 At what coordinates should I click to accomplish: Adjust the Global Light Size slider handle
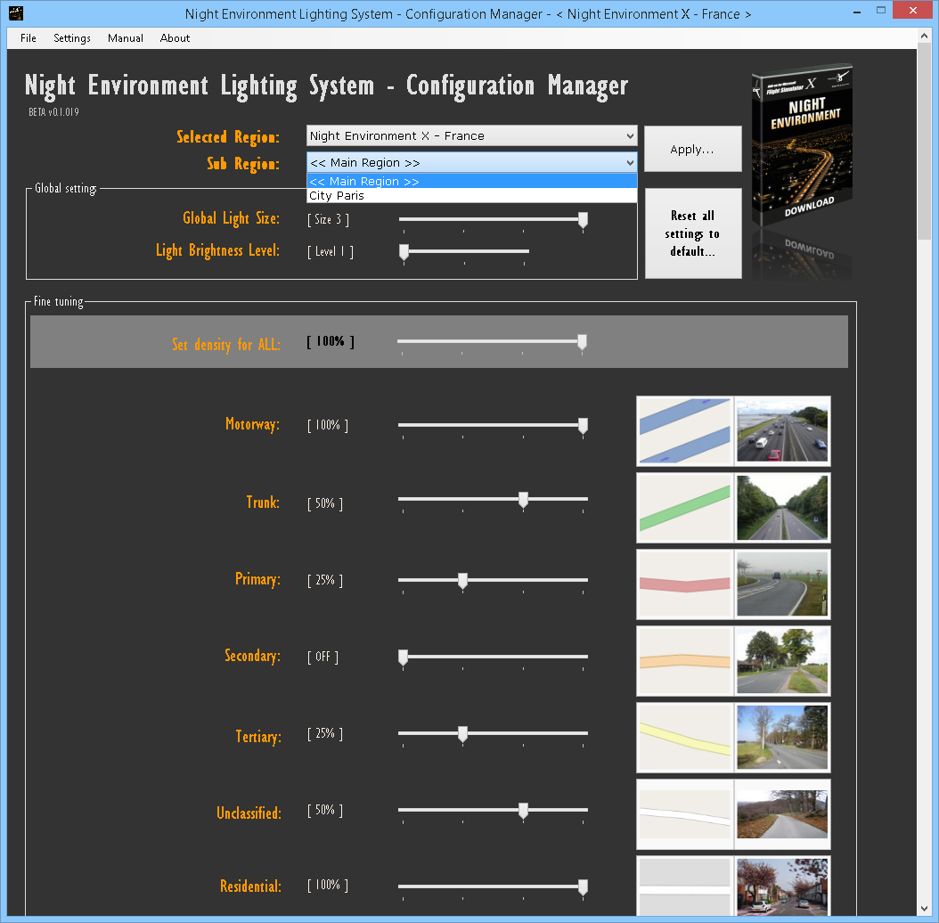tap(583, 221)
